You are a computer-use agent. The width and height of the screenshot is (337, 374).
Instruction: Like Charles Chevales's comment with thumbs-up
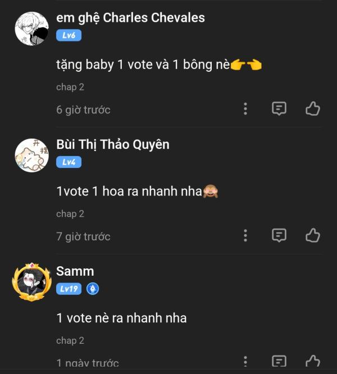click(x=313, y=108)
